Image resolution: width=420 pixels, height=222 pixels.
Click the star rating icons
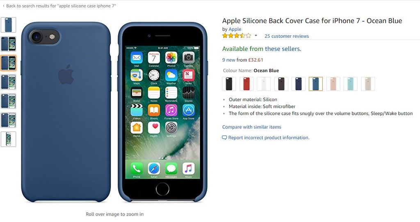pos(237,36)
